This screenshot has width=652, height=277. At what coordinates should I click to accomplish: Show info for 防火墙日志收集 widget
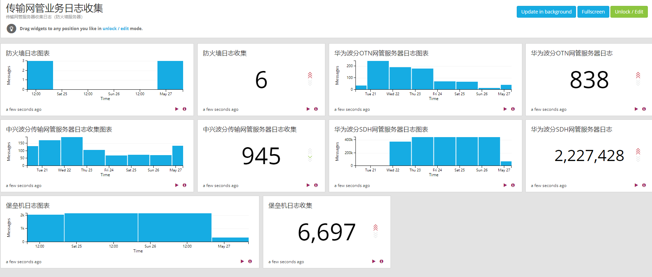click(x=316, y=109)
